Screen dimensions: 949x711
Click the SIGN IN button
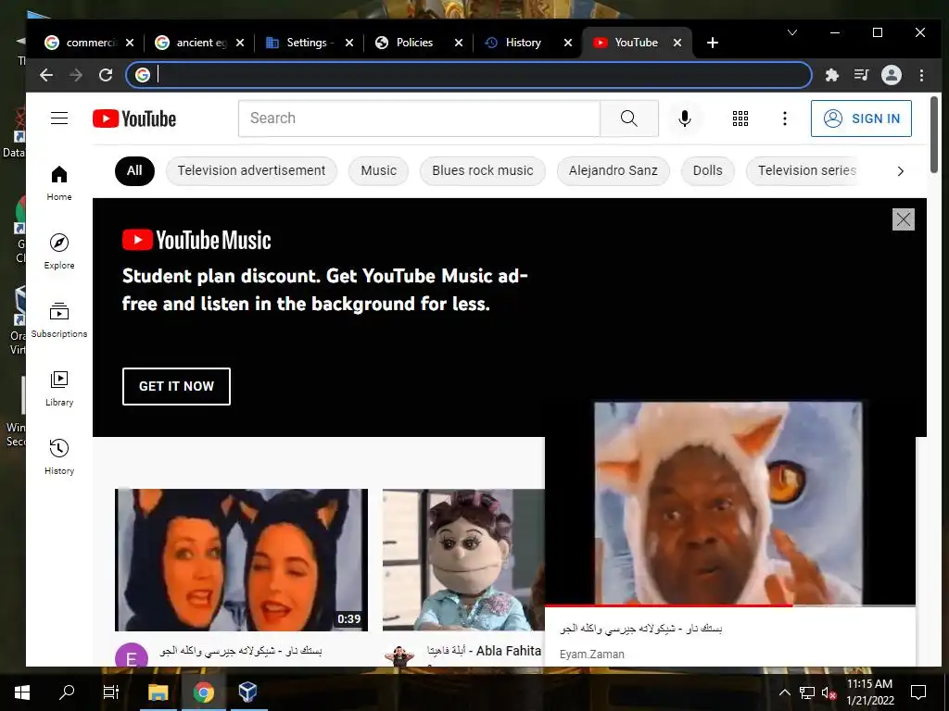(x=861, y=118)
